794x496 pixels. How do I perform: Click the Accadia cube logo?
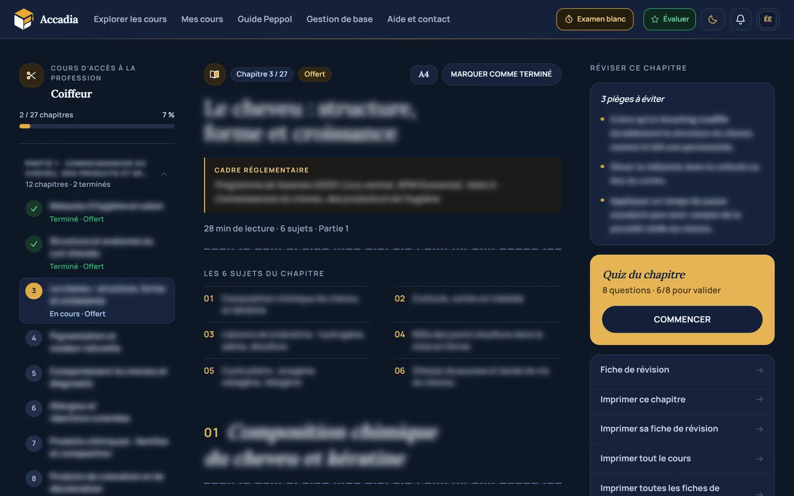pyautogui.click(x=23, y=19)
